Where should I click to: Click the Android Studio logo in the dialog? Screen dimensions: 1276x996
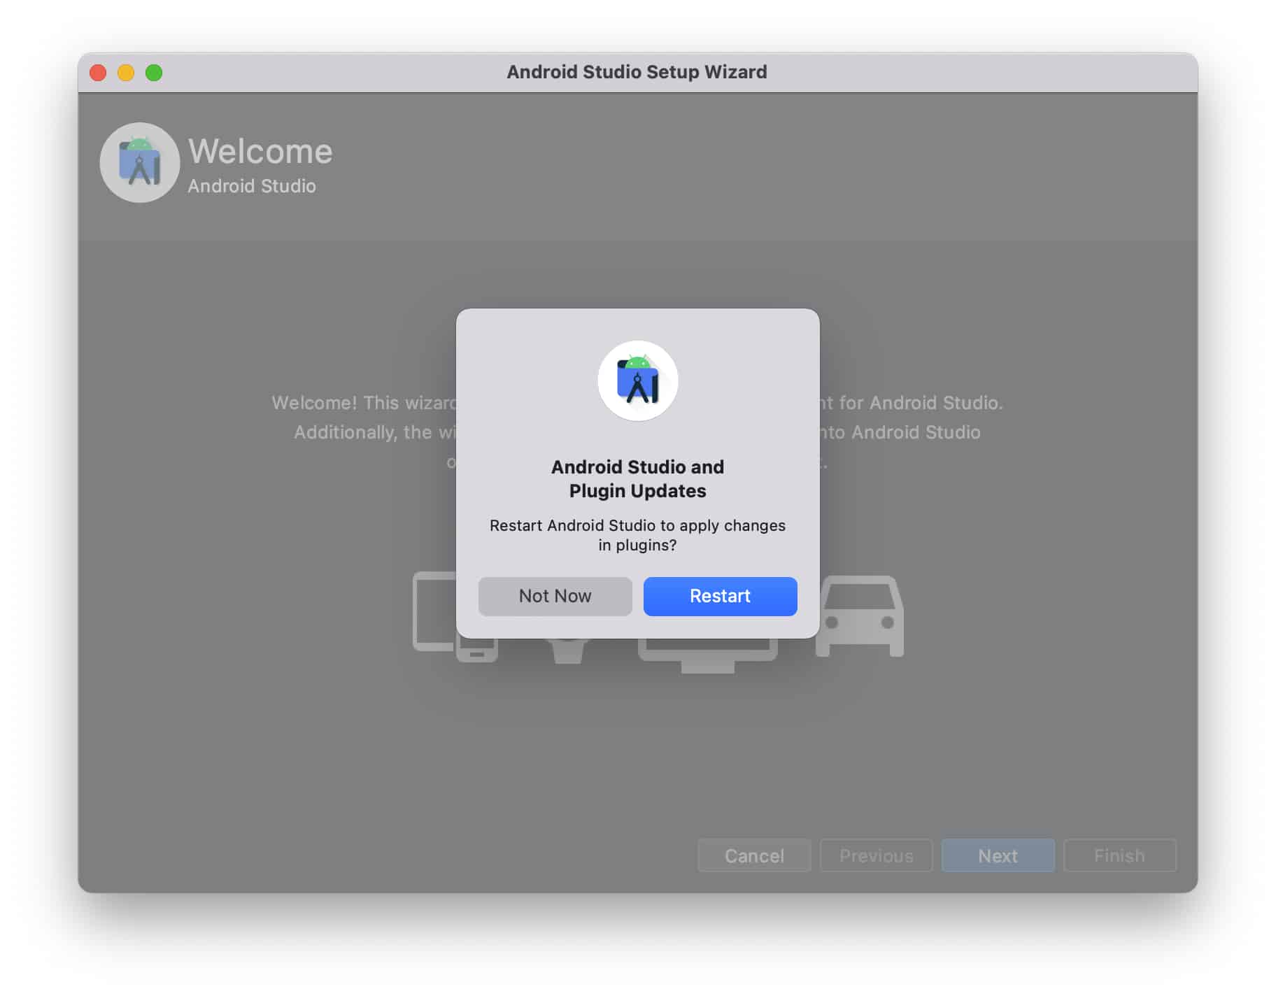pos(637,380)
